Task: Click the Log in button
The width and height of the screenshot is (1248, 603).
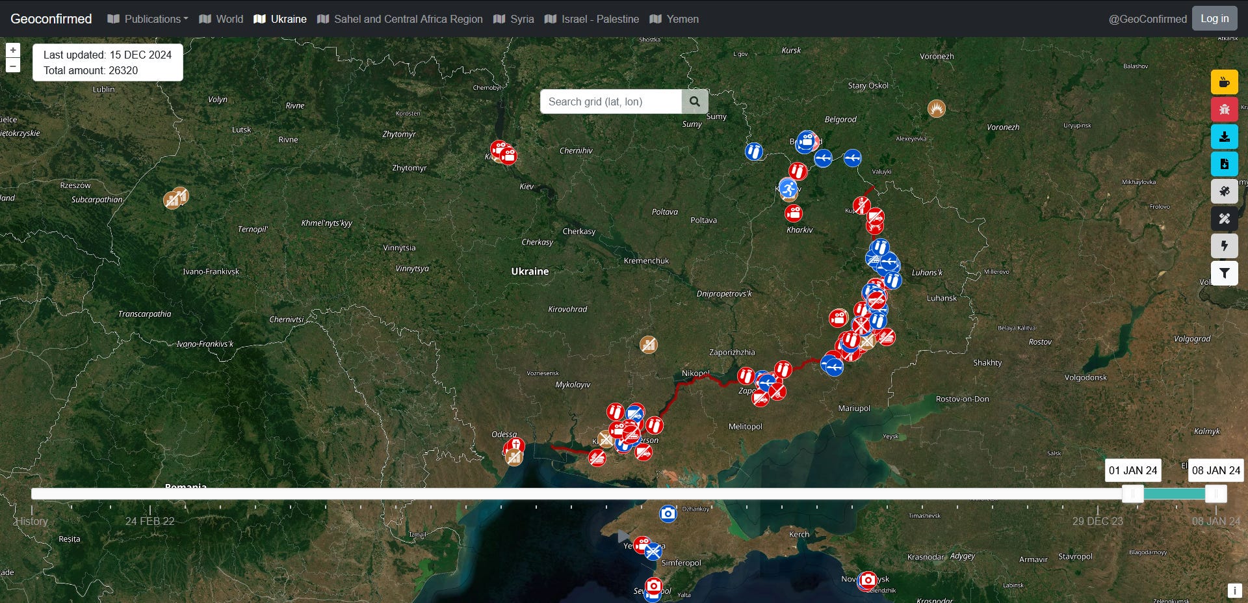Action: (1214, 18)
